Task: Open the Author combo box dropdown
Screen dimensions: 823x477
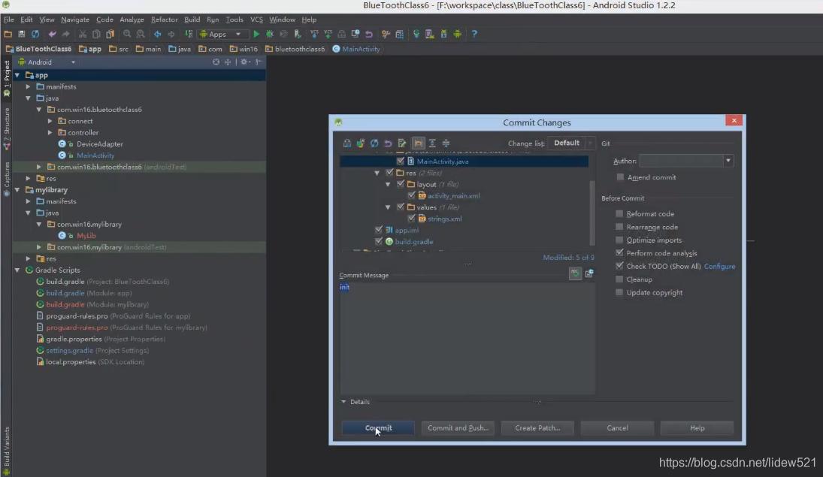Action: coord(726,160)
